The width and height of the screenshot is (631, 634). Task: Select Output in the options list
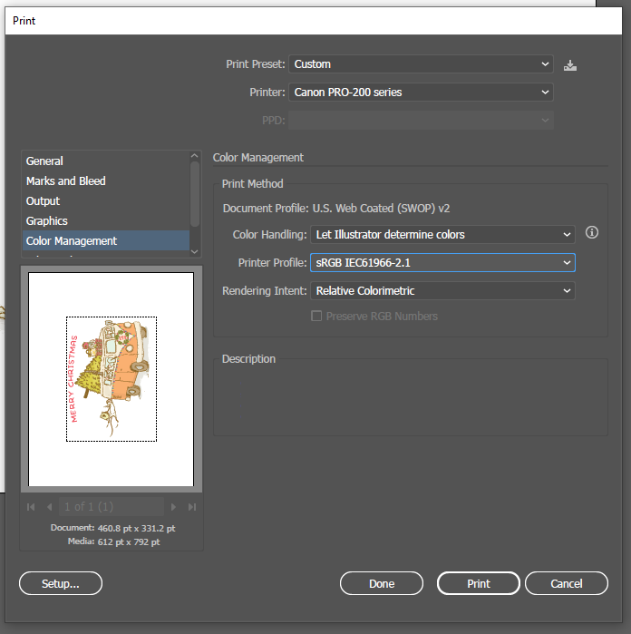point(106,201)
